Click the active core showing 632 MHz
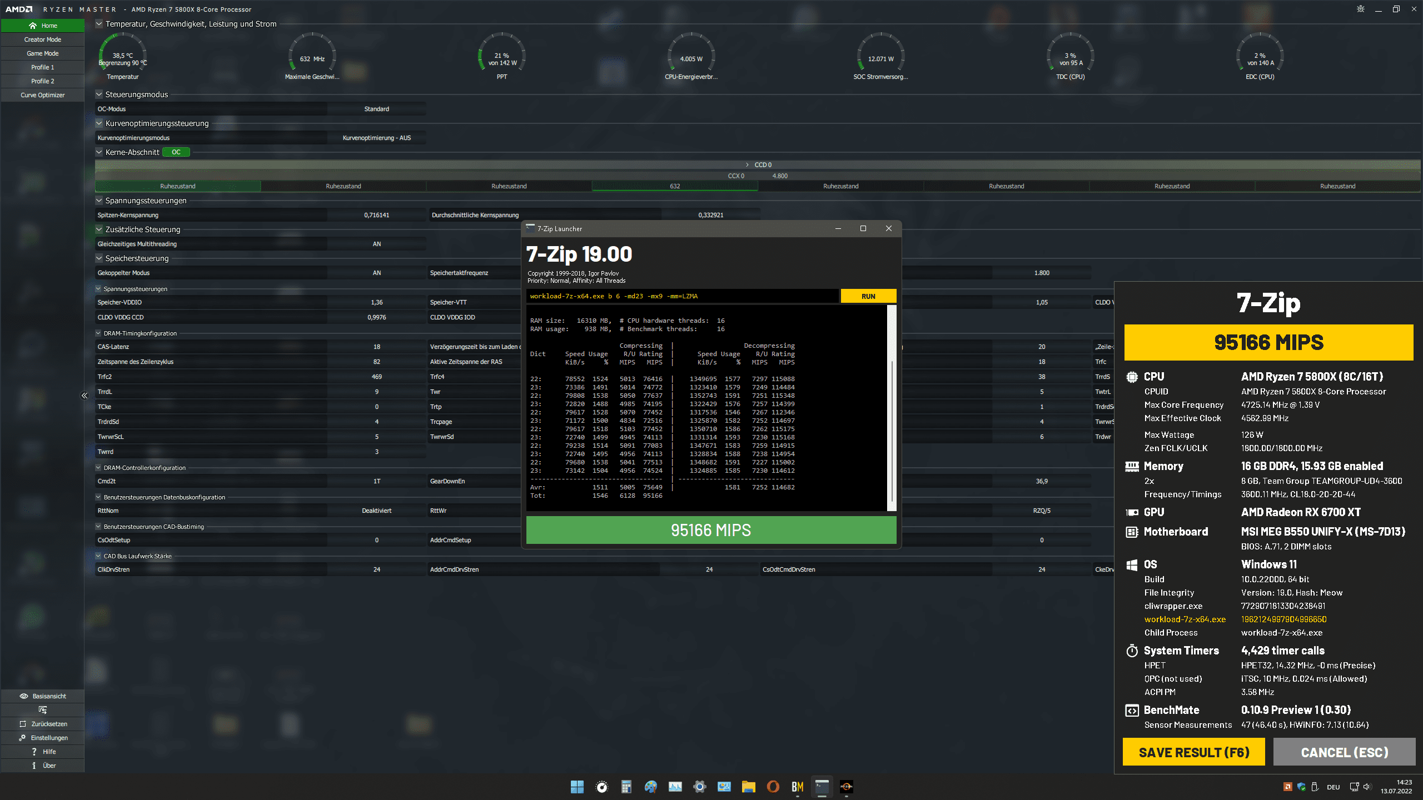The height and width of the screenshot is (800, 1423). [675, 186]
